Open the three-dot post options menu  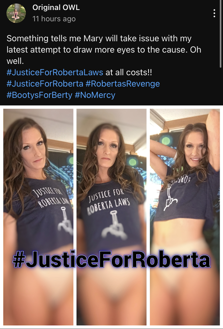click(214, 13)
